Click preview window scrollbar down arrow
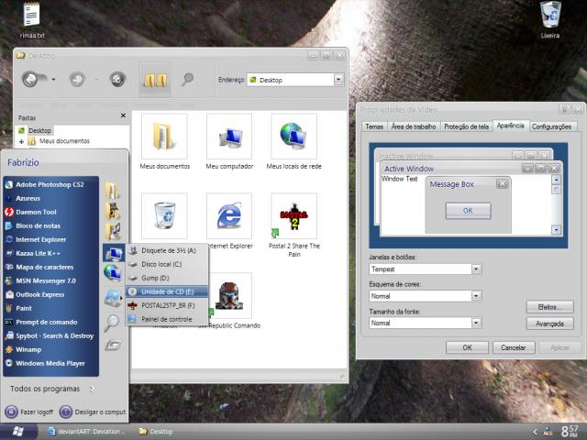The width and height of the screenshot is (587, 440). point(556,229)
